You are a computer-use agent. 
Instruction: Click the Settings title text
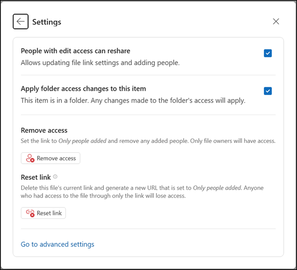[47, 22]
